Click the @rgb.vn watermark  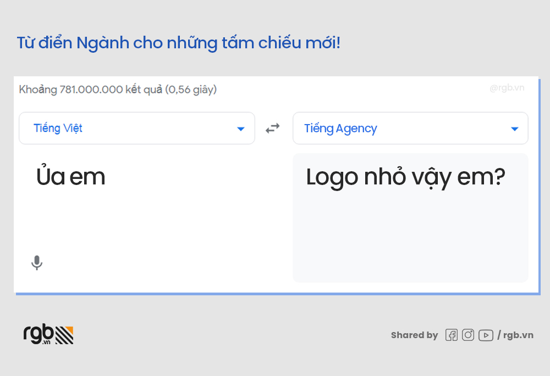507,88
